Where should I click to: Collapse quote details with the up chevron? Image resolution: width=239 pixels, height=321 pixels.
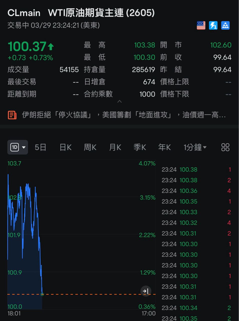pos(119,102)
